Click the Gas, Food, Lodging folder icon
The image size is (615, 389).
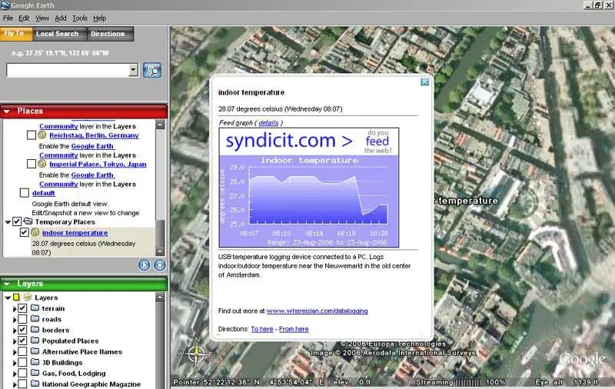click(35, 373)
